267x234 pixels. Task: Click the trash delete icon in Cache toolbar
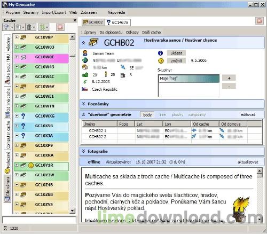pos(29,27)
